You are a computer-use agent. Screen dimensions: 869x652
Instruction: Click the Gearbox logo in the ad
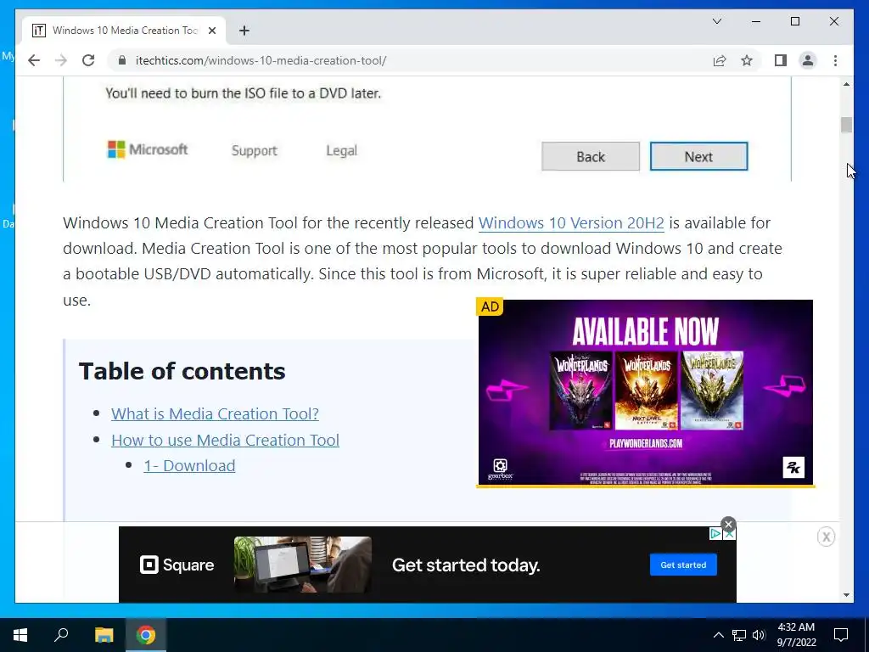coord(500,469)
